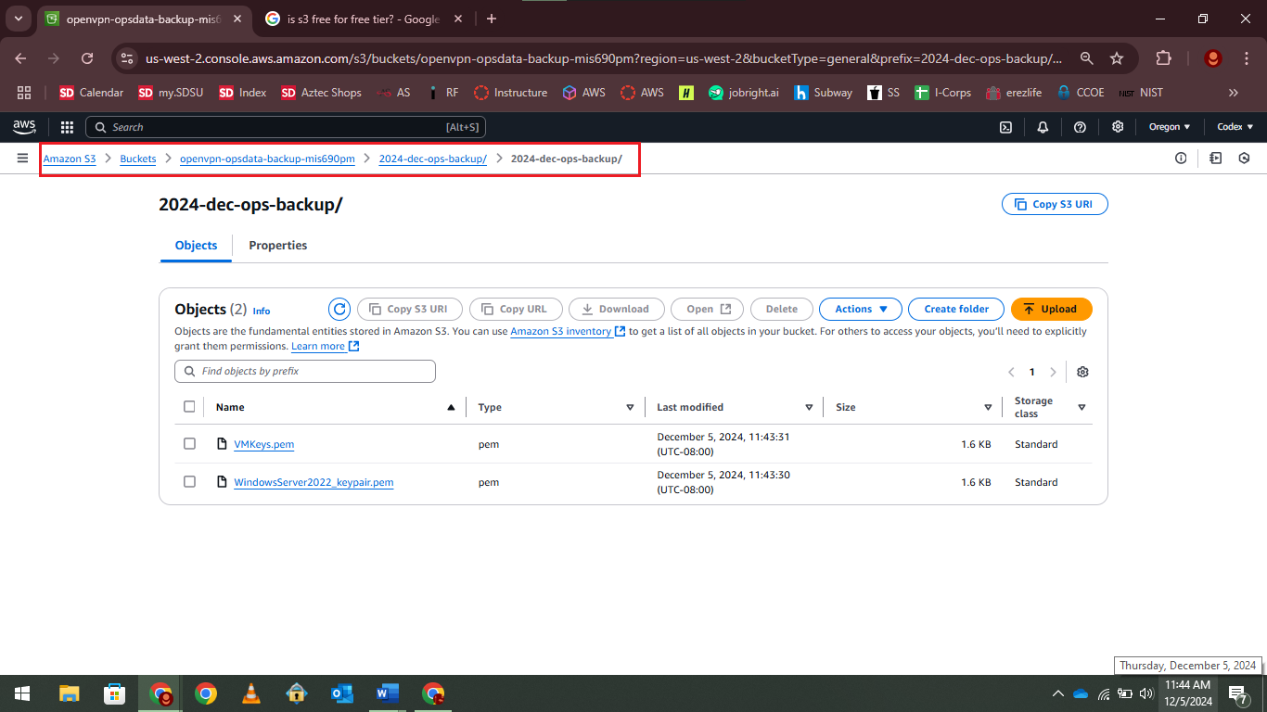Open Storage class column filter arrow
The height and width of the screenshot is (712, 1267).
(x=1081, y=407)
